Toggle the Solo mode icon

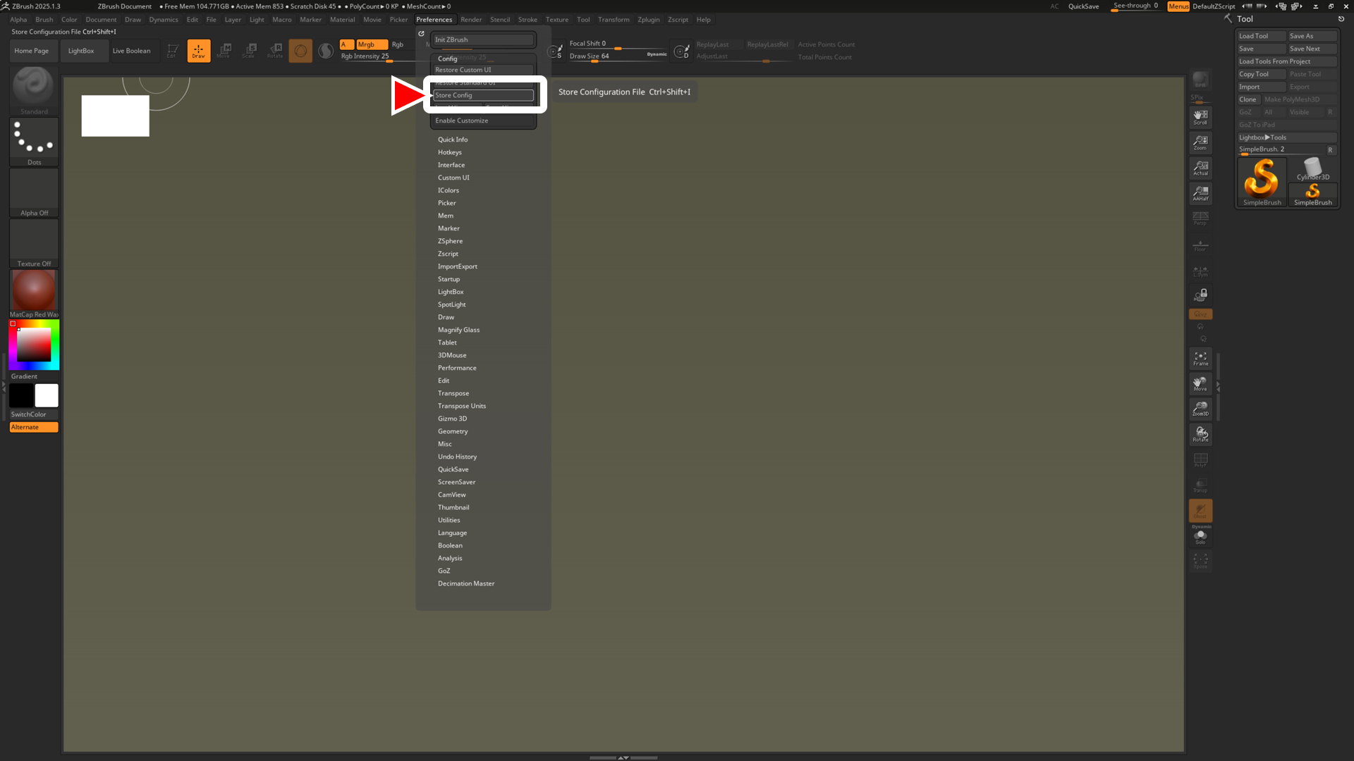click(1200, 537)
